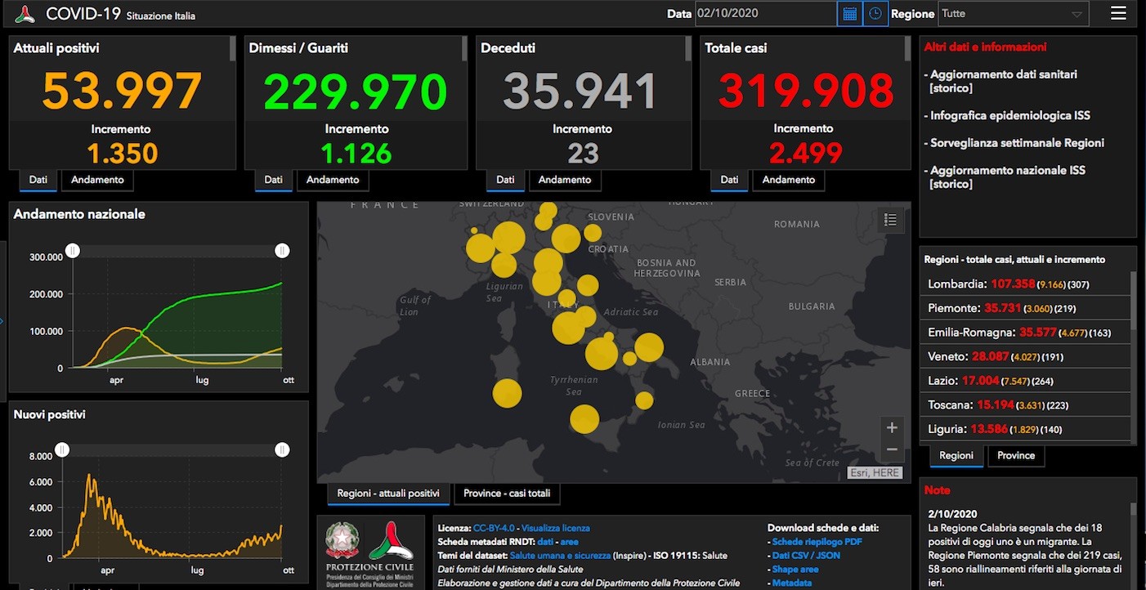Select Veneto row in regions list
This screenshot has width=1146, height=590.
1027,356
